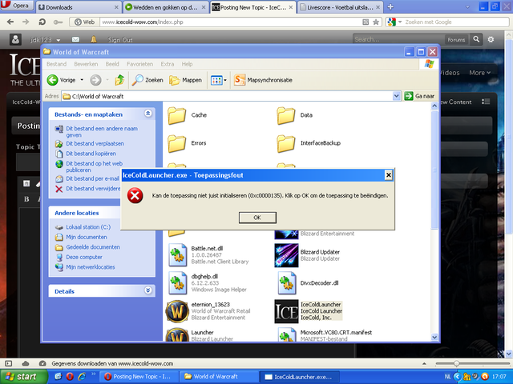513x384 pixels.
Task: Click the Opera reload button
Action: [x=42, y=22]
